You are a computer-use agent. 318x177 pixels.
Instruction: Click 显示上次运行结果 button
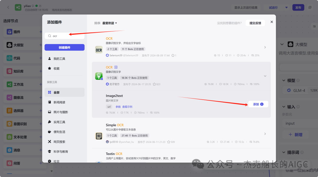click(x=246, y=7)
